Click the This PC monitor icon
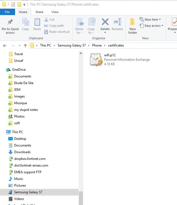The image size is (177, 205). click(x=8, y=132)
